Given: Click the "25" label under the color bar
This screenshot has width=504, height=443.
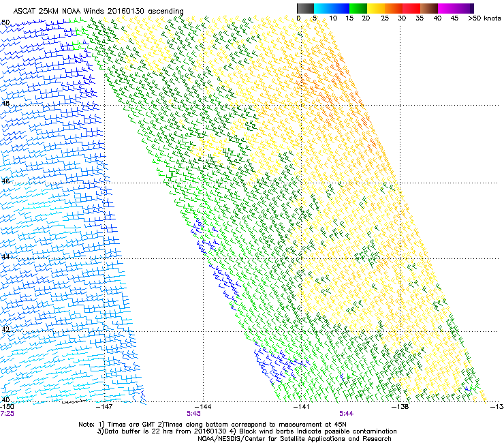Looking at the screenshot, I should (385, 18).
